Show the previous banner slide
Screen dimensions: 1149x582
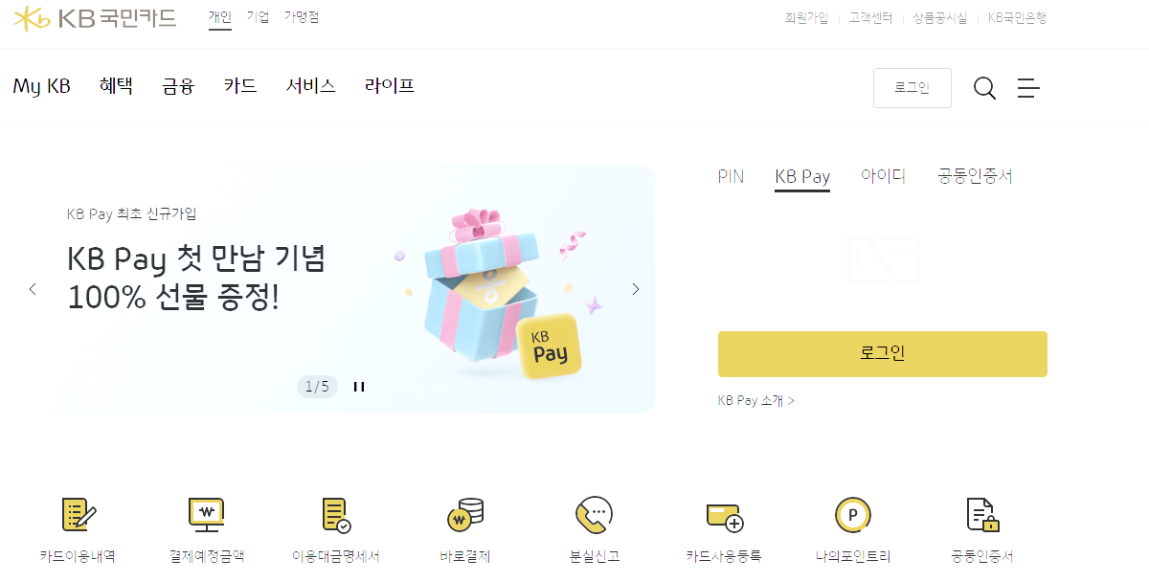(33, 289)
